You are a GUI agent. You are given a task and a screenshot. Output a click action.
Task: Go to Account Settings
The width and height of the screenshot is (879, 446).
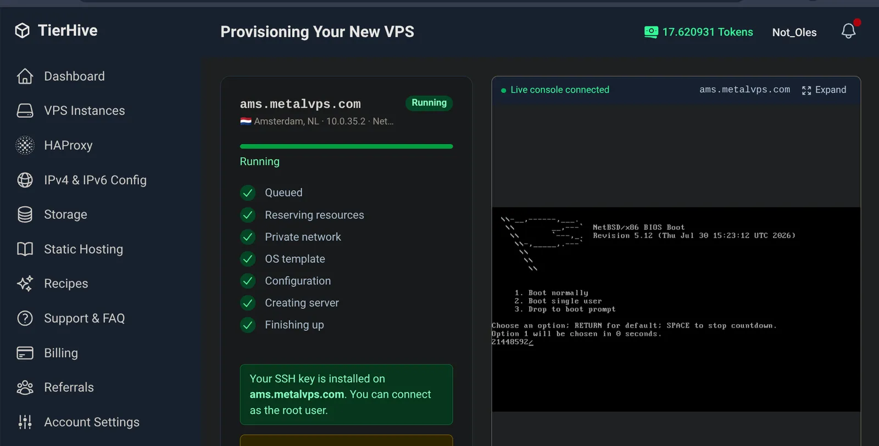92,422
